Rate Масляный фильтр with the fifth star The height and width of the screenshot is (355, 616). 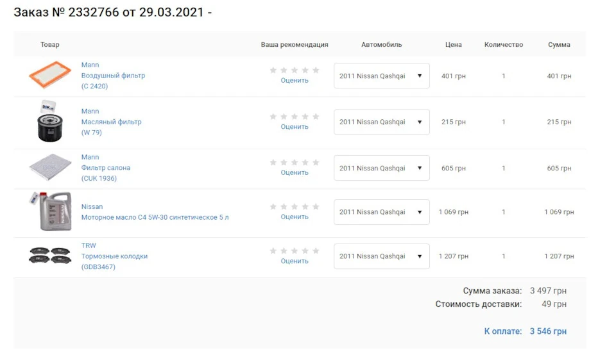point(316,117)
